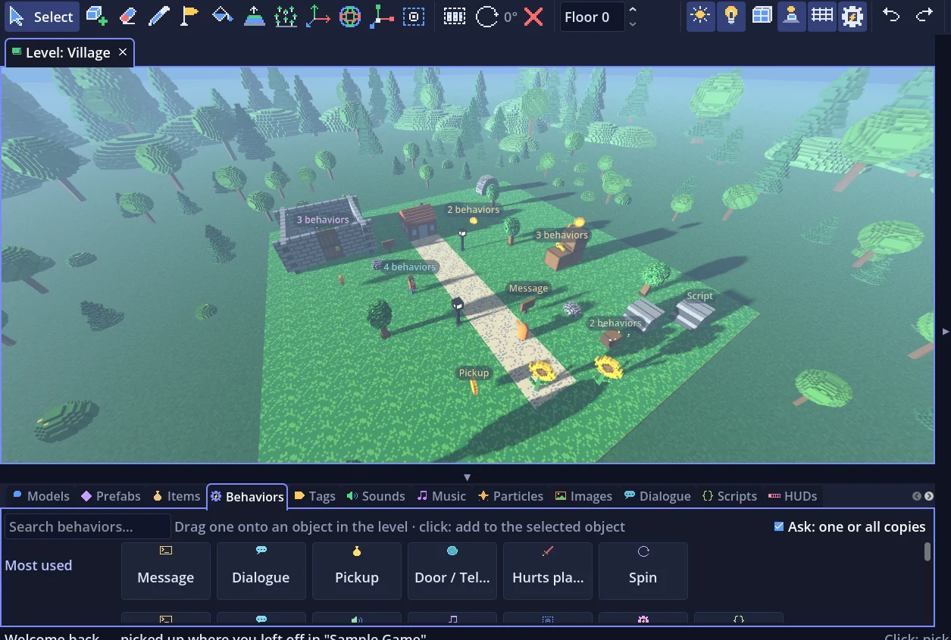The height and width of the screenshot is (640, 951).
Task: Open the HUDs tab
Action: [793, 496]
